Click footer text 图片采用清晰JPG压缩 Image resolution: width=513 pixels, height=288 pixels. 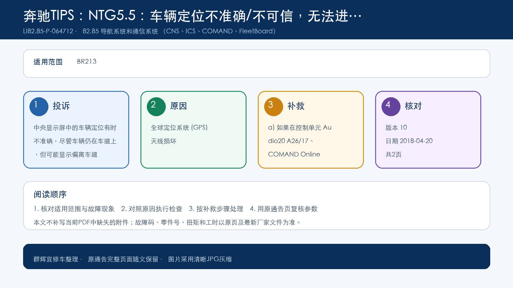tap(200, 259)
